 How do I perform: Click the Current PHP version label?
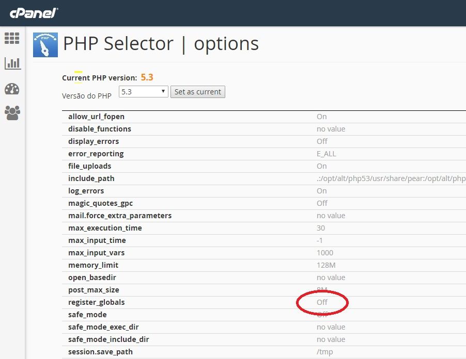coord(99,78)
